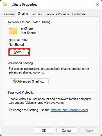Image resolution: width=102 pixels, height=136 pixels.
Task: Click the Share... button
Action: [19, 52]
